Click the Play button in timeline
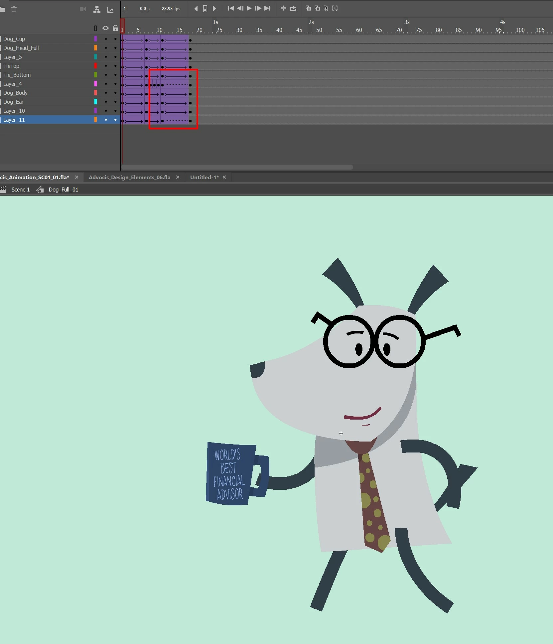Viewport: 553px width, 644px height. coord(249,8)
